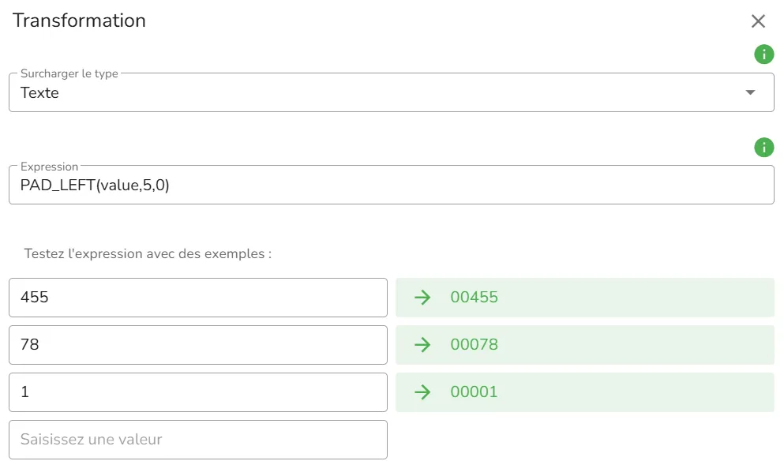This screenshot has width=784, height=476.
Task: Click the dropdown arrow next to Texte
Action: (x=750, y=92)
